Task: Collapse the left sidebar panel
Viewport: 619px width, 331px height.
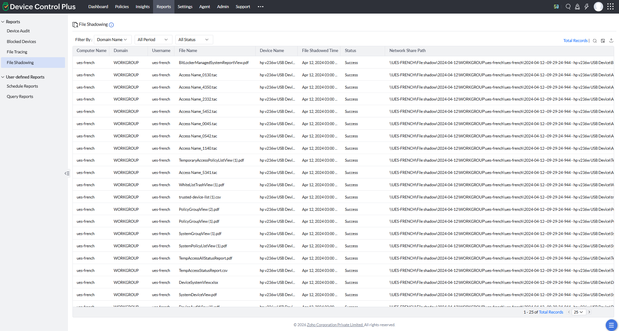Action: (67, 173)
